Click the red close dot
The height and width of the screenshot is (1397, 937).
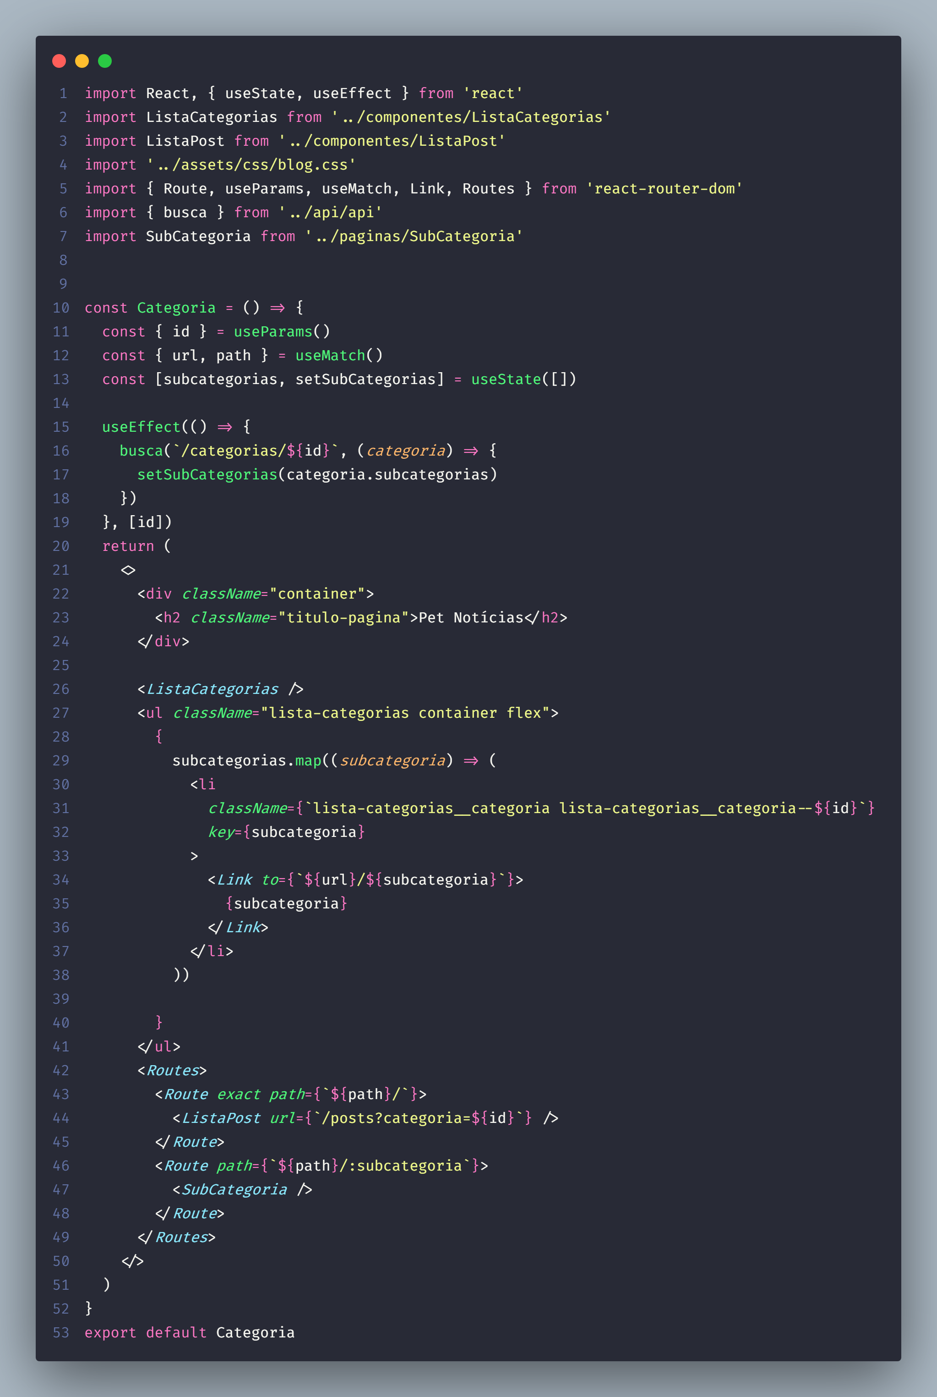(x=59, y=61)
